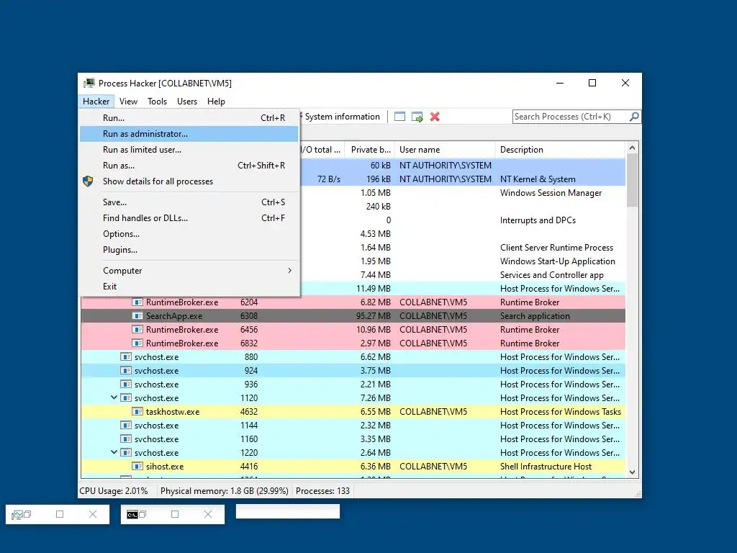Select the SearchApp.exe process row
This screenshot has width=737, height=553.
coord(353,316)
